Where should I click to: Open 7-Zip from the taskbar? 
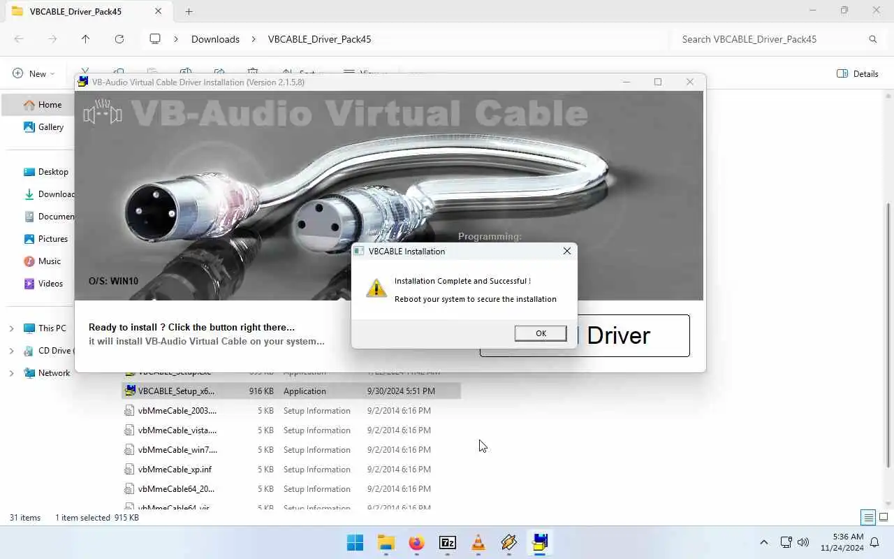(447, 542)
